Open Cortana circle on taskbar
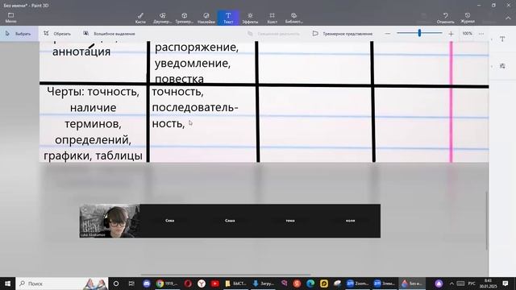This screenshot has height=290, width=516. tap(116, 284)
